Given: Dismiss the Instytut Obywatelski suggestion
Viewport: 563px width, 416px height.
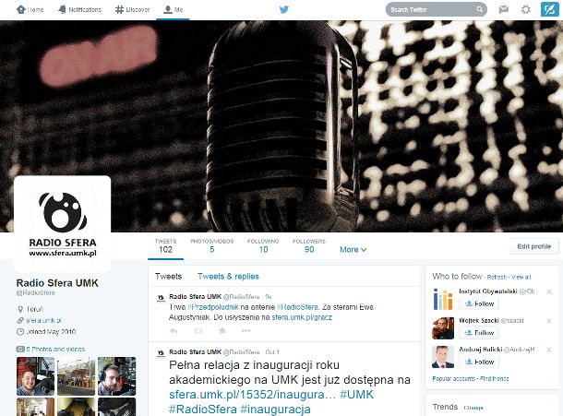Looking at the screenshot, I should click(549, 291).
